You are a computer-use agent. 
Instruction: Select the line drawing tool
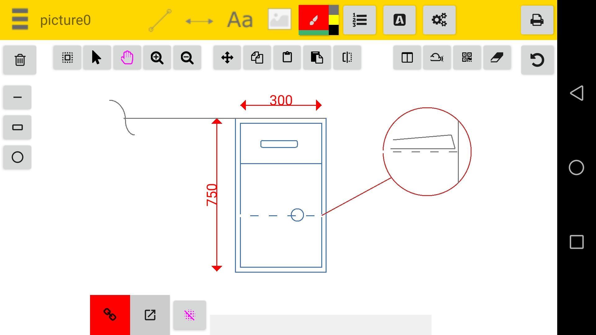(x=160, y=20)
